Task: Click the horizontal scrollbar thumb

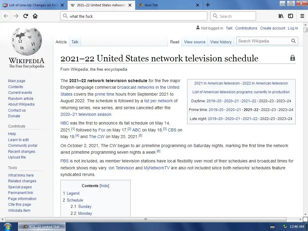Action: pyautogui.click(x=146, y=219)
